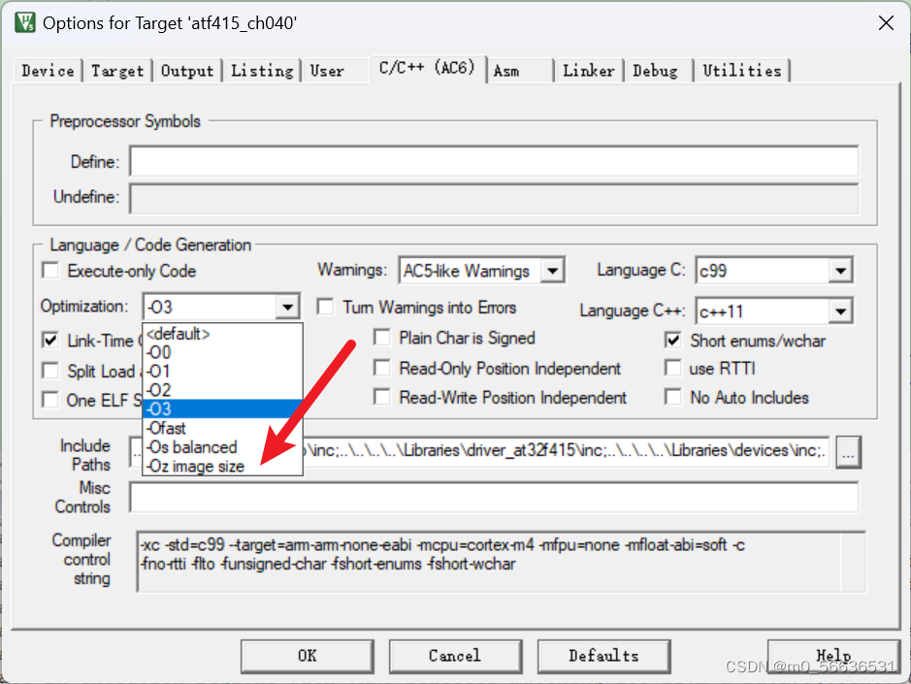Enable use RTTI
The image size is (911, 684).
673,368
